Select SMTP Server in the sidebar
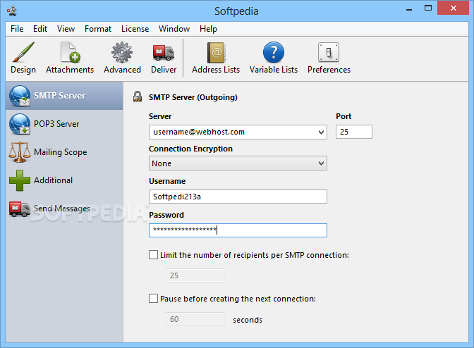474x348 pixels. 64,96
